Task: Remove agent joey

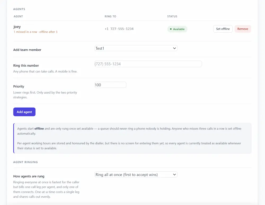Action: click(243, 29)
